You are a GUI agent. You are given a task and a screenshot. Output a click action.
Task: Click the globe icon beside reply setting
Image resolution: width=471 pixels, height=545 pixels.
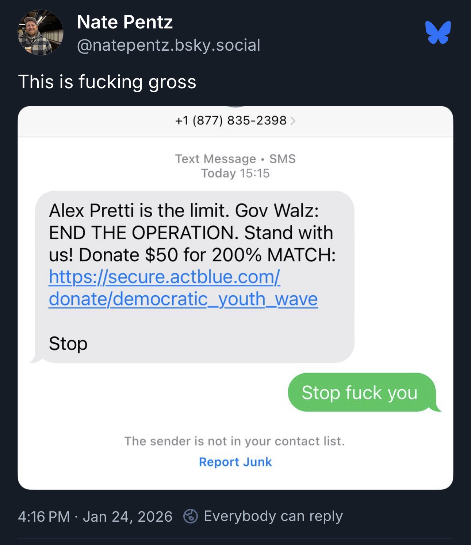(x=191, y=516)
